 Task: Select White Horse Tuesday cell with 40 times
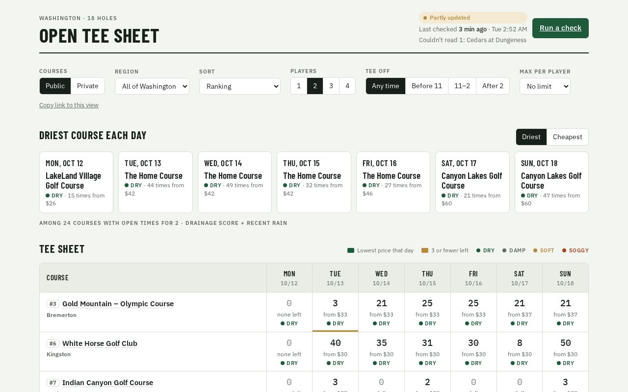click(335, 352)
